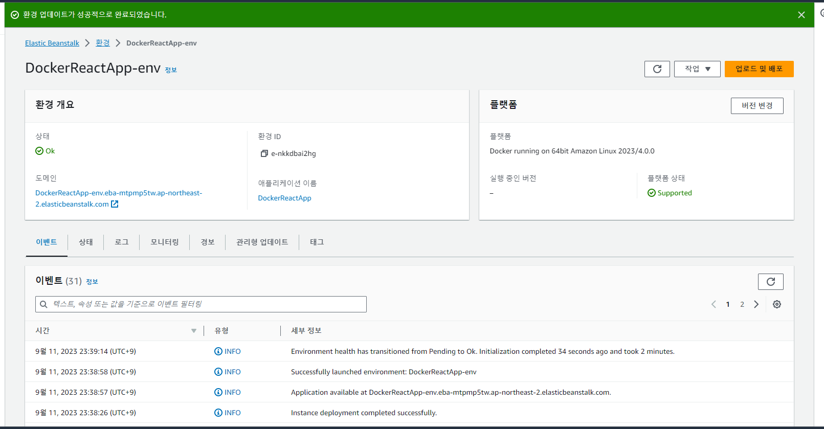The width and height of the screenshot is (824, 429).
Task: Open Elastic Beanstalk breadcrumb link
Action: point(52,43)
